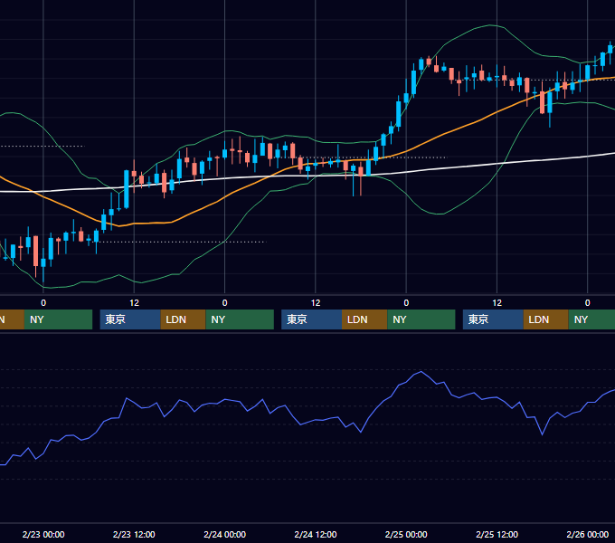This screenshot has height=543, width=615.
Task: Select the NY session block spanning 2/23 00:00
Action: [x=58, y=319]
